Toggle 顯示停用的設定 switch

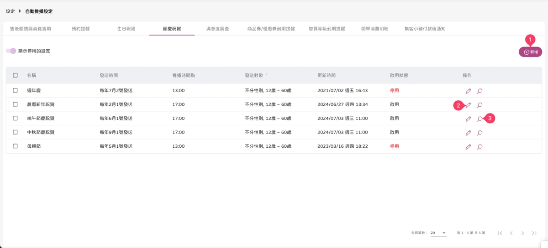(11, 51)
